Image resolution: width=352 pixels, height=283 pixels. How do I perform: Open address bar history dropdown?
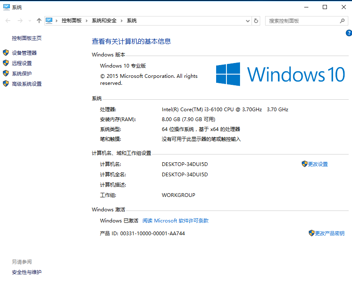(247, 21)
